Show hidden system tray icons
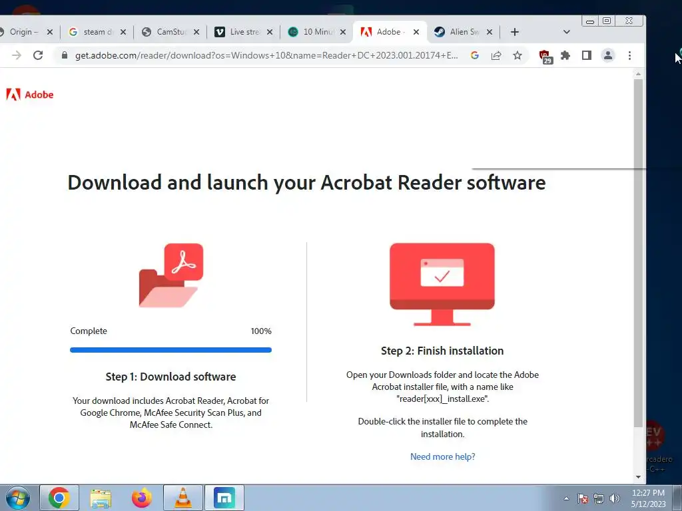This screenshot has width=682, height=511. tap(566, 498)
